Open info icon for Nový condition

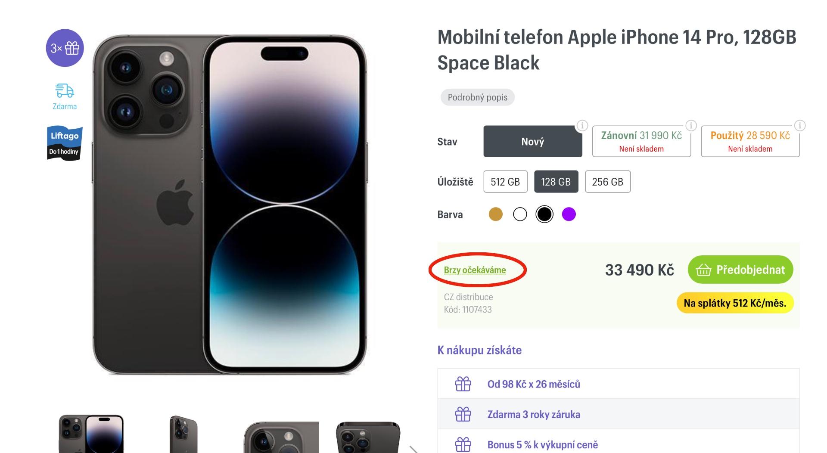(582, 126)
